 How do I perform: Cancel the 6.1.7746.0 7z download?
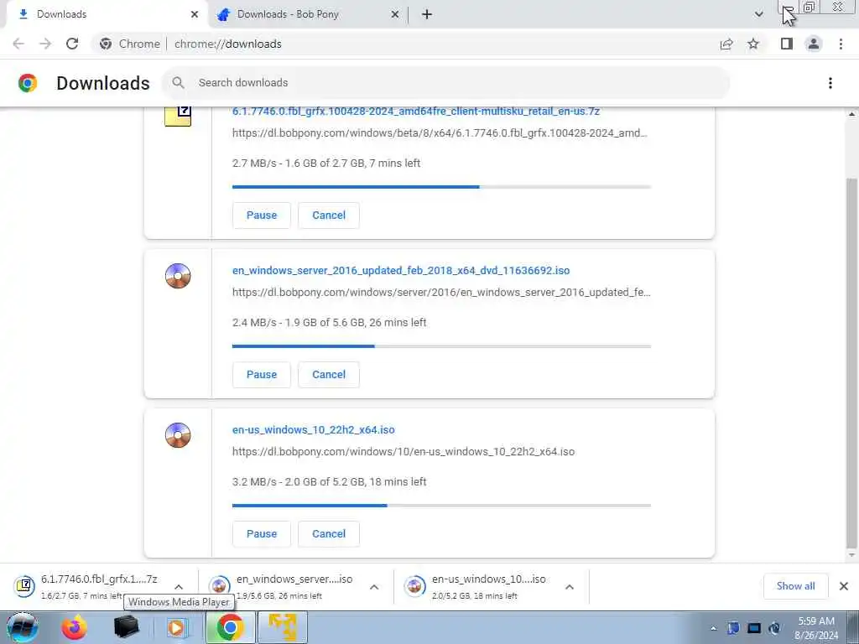tap(329, 216)
